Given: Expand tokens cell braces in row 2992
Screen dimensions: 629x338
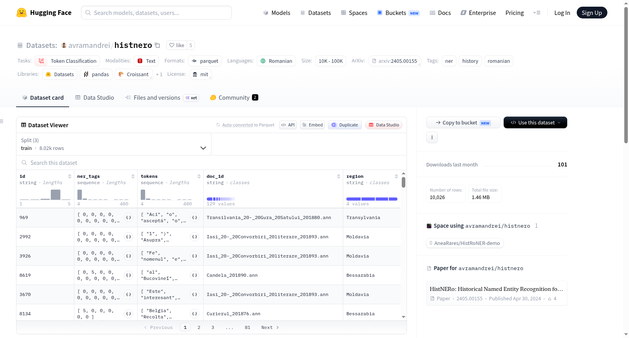Looking at the screenshot, I should tap(195, 237).
